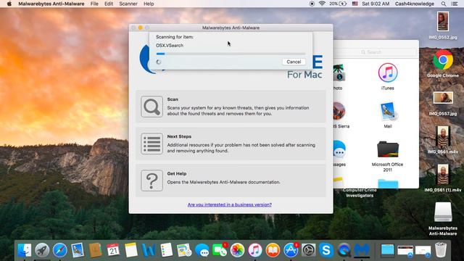The width and height of the screenshot is (464, 261).
Task: Cancel the running malware scan
Action: pos(294,62)
